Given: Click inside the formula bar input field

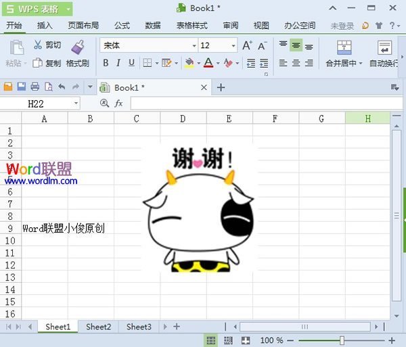Looking at the screenshot, I should [x=264, y=103].
